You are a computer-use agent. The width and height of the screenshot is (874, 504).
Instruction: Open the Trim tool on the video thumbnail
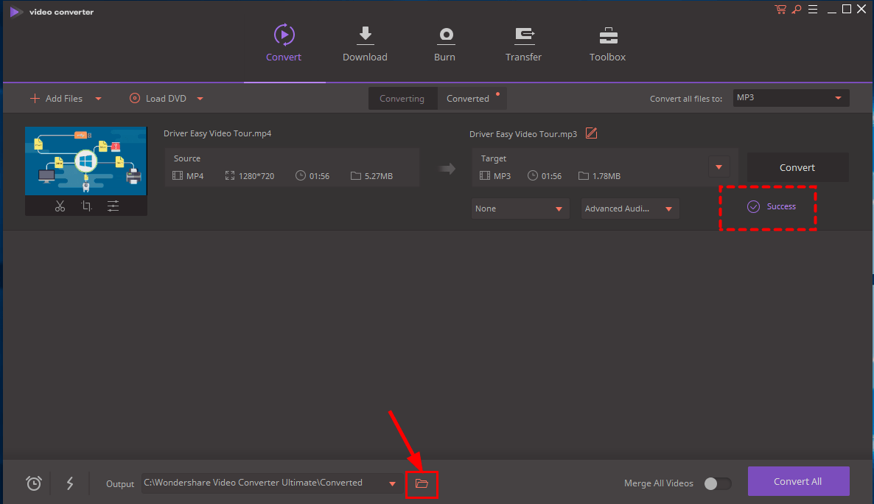tap(60, 206)
